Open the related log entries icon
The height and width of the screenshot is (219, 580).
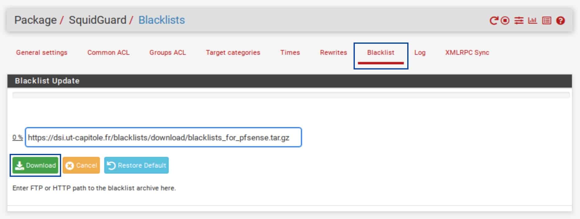(547, 21)
